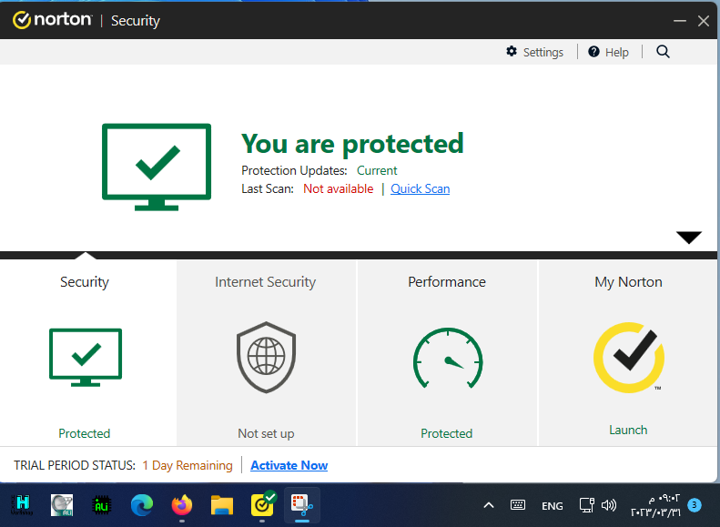This screenshot has height=527, width=720.
Task: Click the 'Current' protection updates text
Action: (x=377, y=170)
